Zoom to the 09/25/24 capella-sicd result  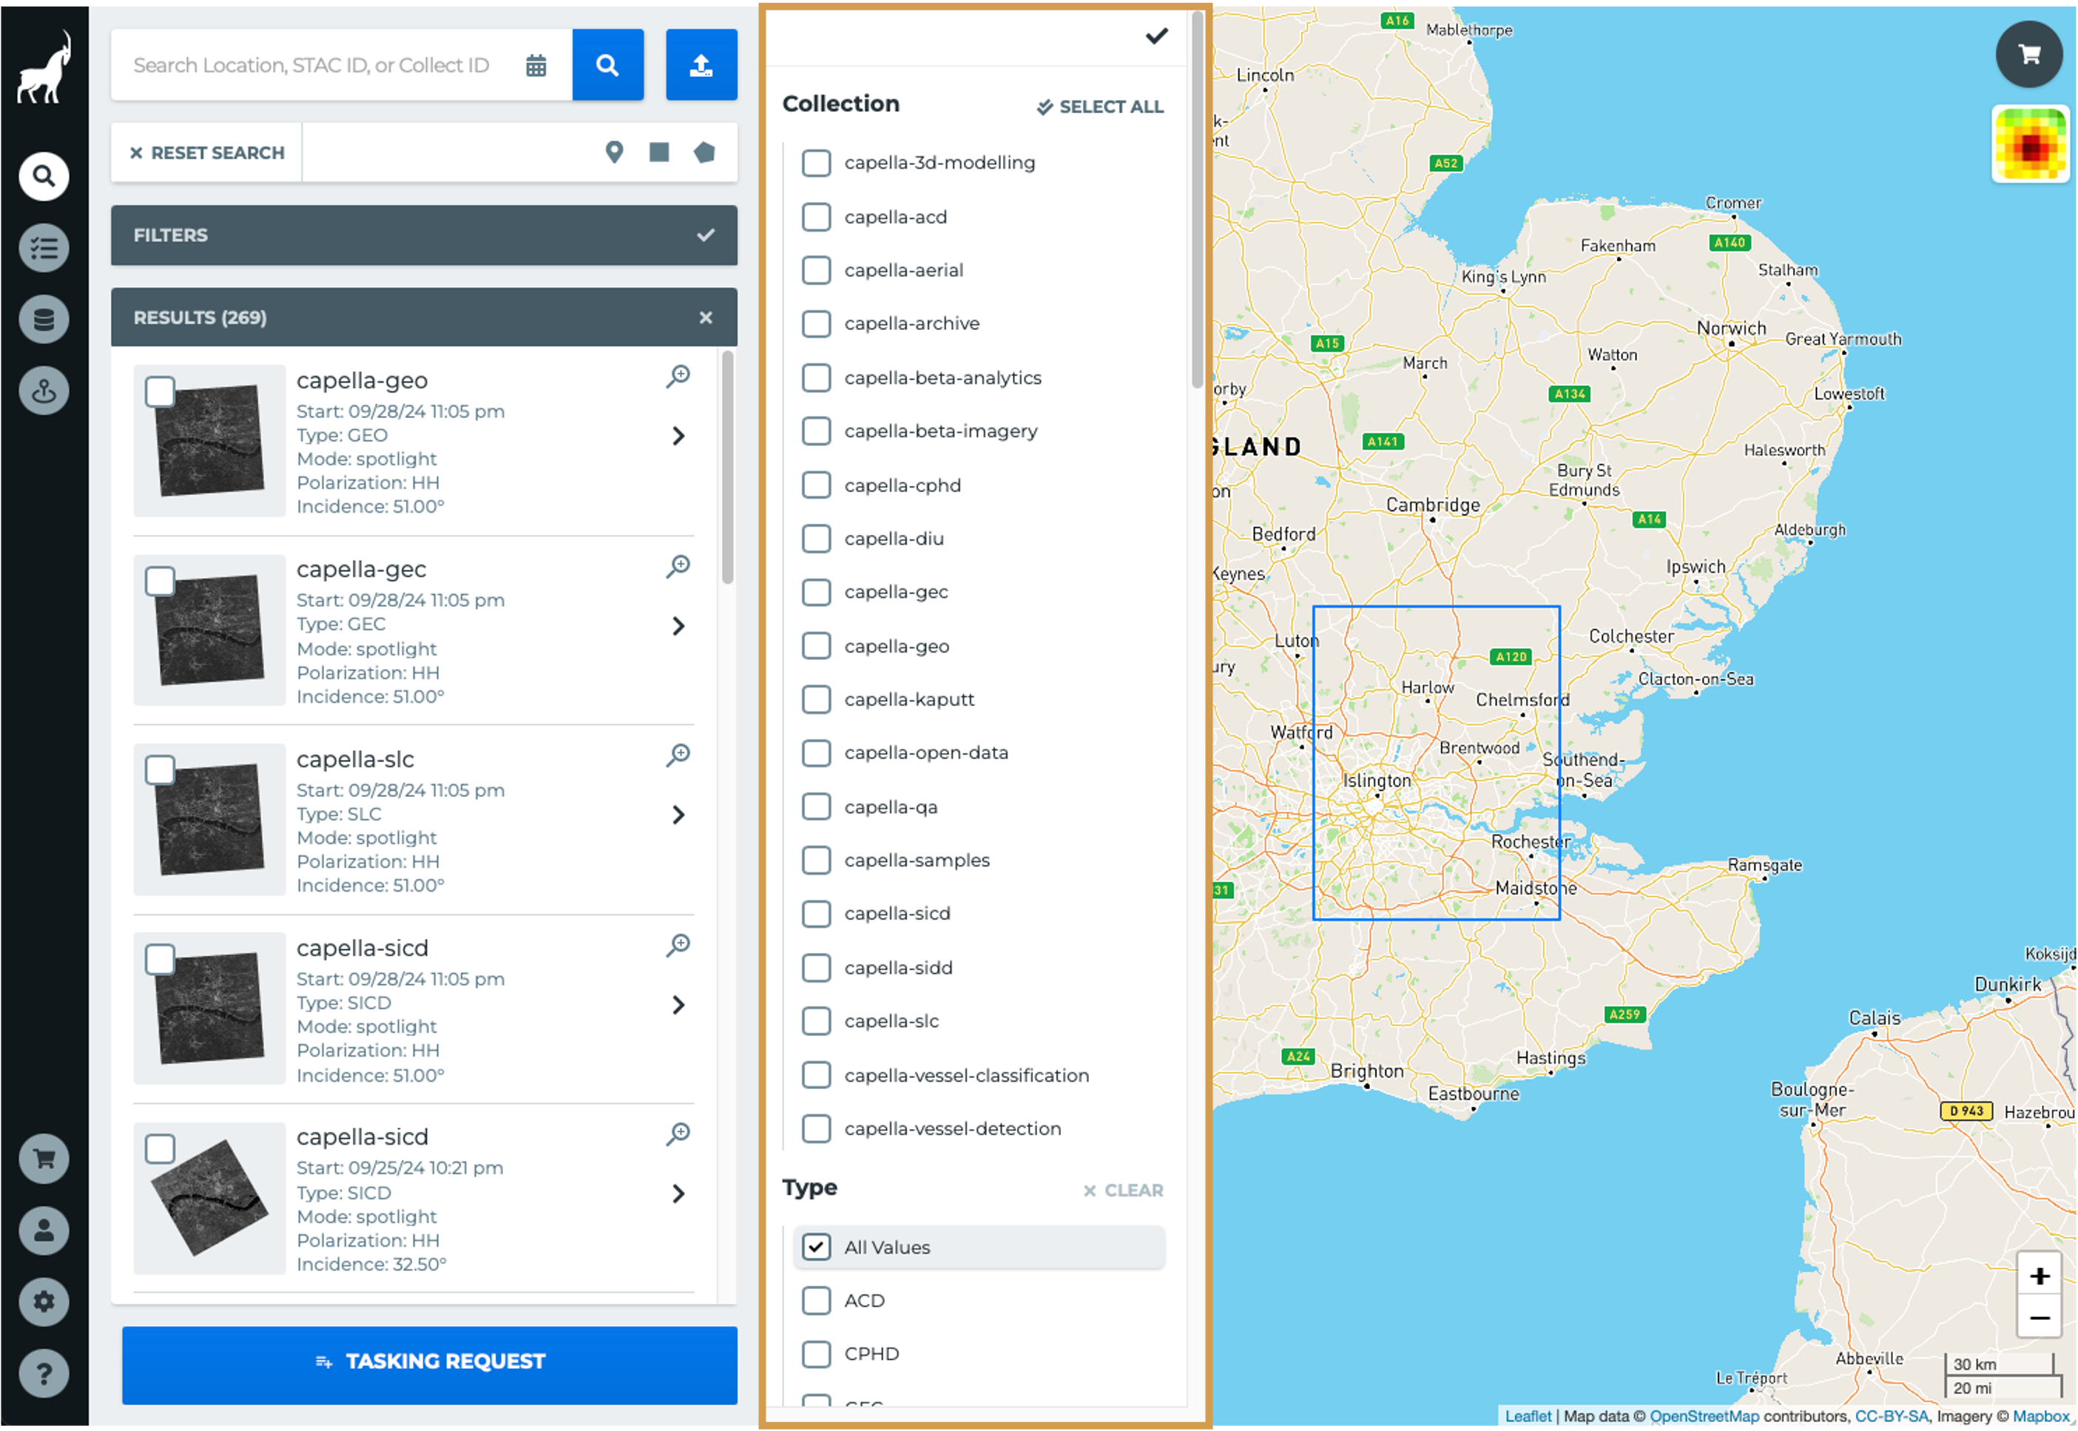(x=678, y=1134)
